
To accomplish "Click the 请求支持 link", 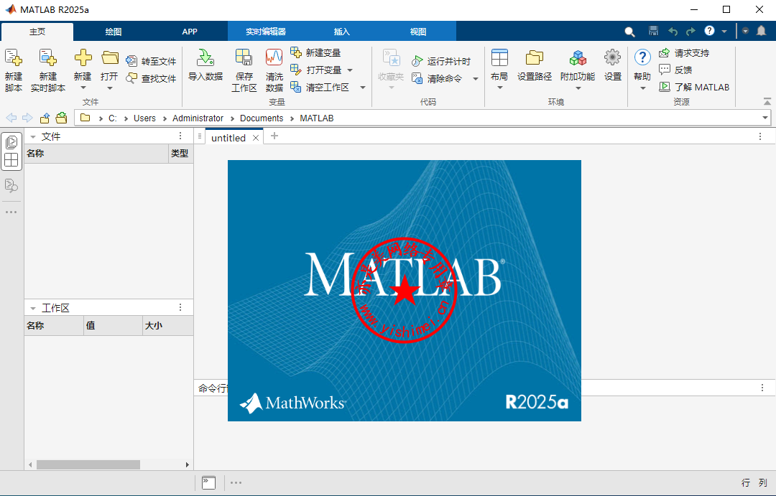I will click(684, 53).
